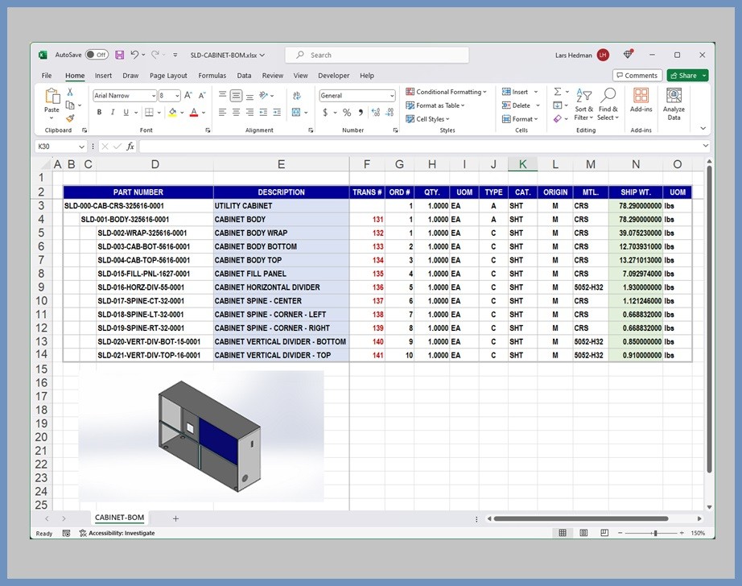Switch to Normal view in status bar
Viewport: 742px width, 586px height.
tap(563, 533)
